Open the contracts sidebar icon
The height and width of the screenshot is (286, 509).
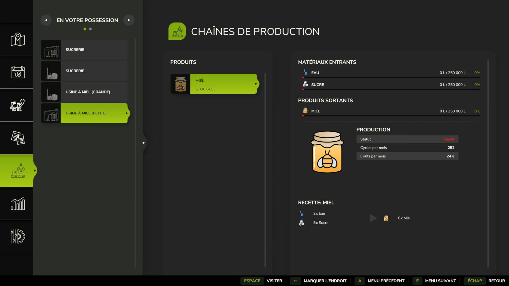pyautogui.click(x=17, y=138)
